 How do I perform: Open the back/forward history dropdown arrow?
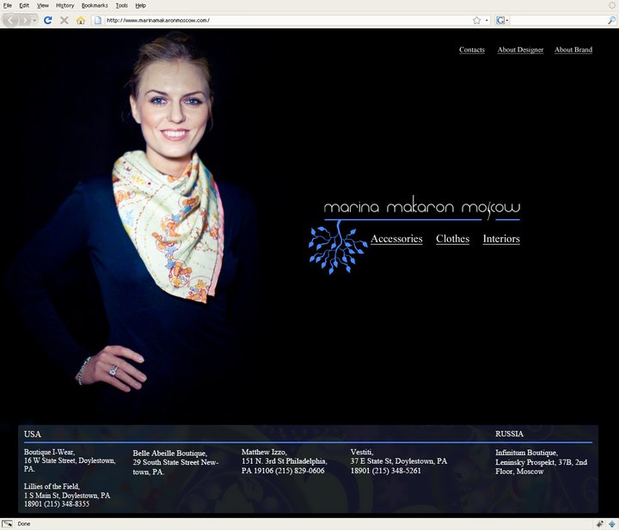[x=34, y=20]
